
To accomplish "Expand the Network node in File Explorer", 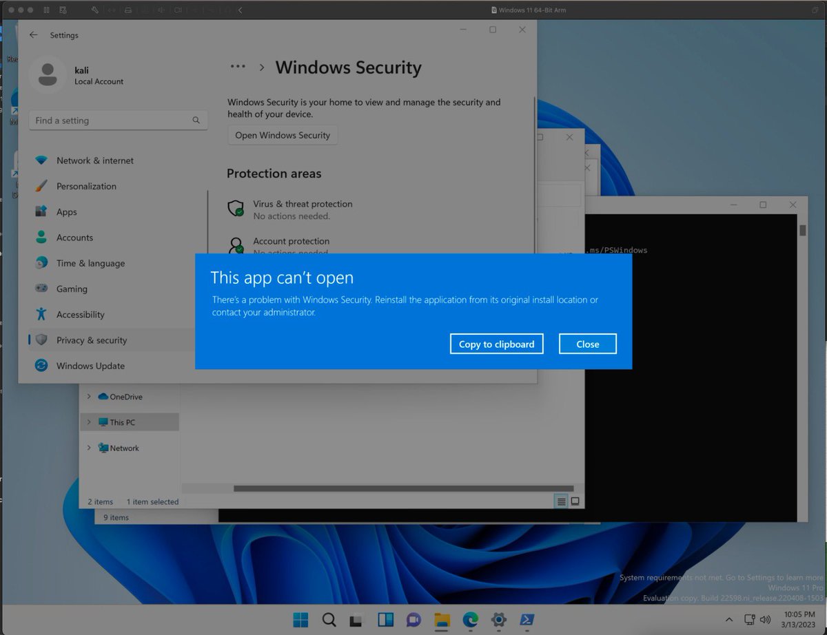I will coord(89,448).
